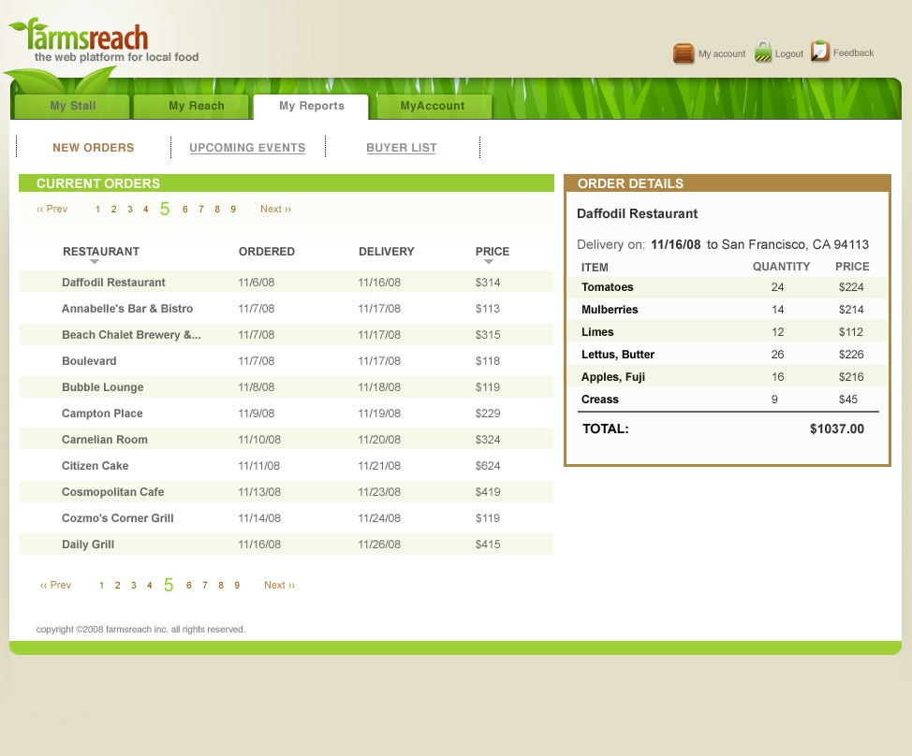Open the My Stall tab

pos(73,106)
